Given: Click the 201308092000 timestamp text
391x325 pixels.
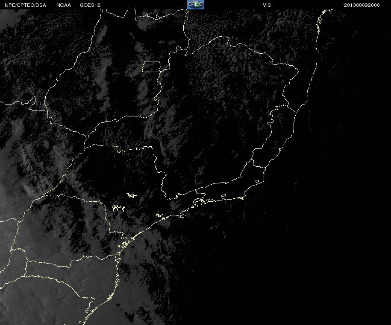Looking at the screenshot, I should click(362, 5).
